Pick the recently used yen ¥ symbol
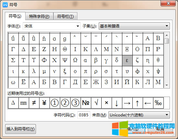Viewport: 178px width, 139px height. 44,103
